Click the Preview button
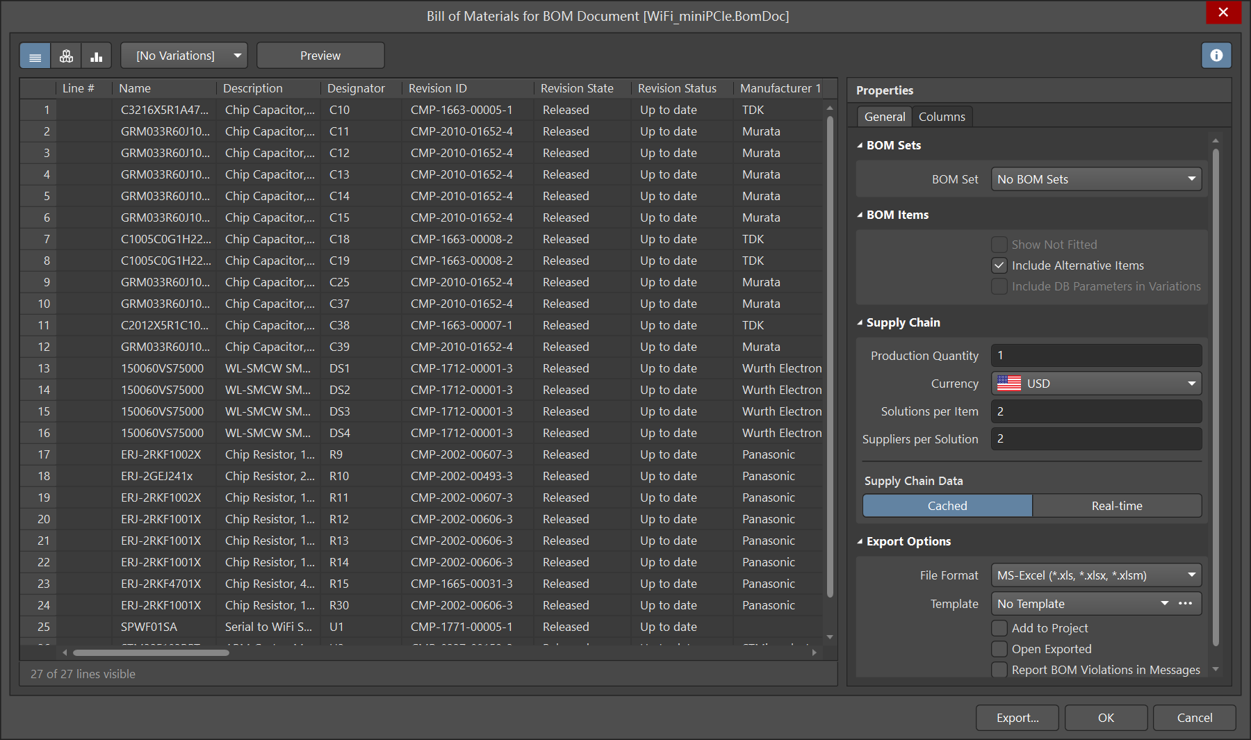 320,56
